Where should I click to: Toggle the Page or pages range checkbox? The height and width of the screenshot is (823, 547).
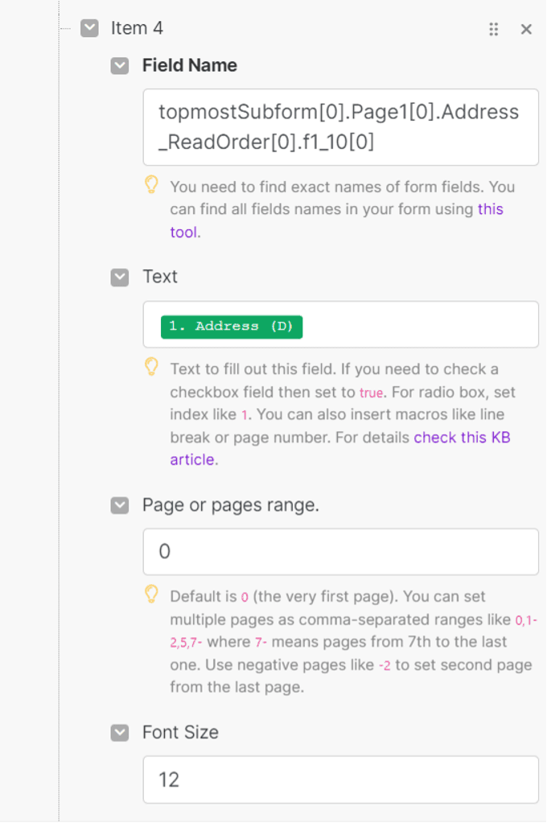click(x=120, y=505)
